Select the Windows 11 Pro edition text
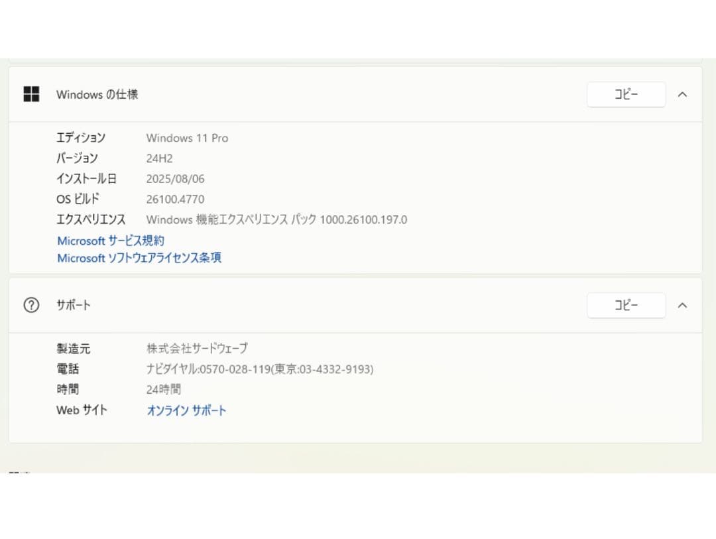Image resolution: width=716 pixels, height=539 pixels. (187, 138)
